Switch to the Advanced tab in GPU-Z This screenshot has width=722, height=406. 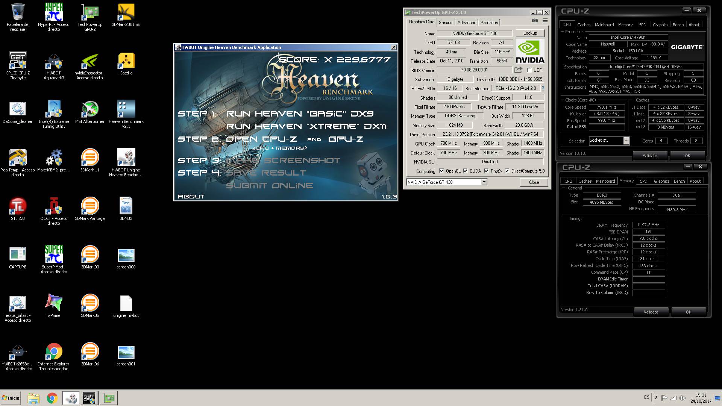(x=467, y=23)
